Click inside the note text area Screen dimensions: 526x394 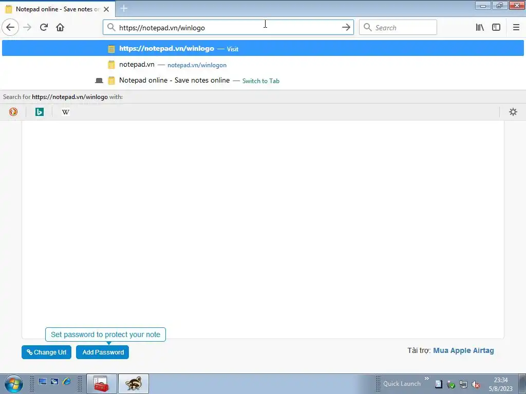pyautogui.click(x=262, y=229)
